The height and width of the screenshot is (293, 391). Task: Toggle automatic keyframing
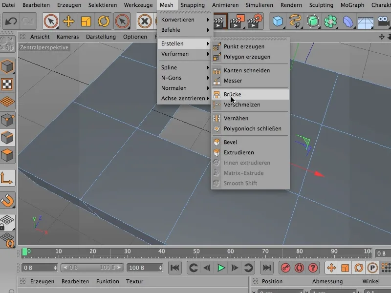pyautogui.click(x=299, y=268)
